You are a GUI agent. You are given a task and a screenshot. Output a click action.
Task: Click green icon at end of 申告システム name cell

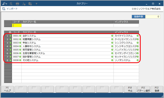(112, 43)
